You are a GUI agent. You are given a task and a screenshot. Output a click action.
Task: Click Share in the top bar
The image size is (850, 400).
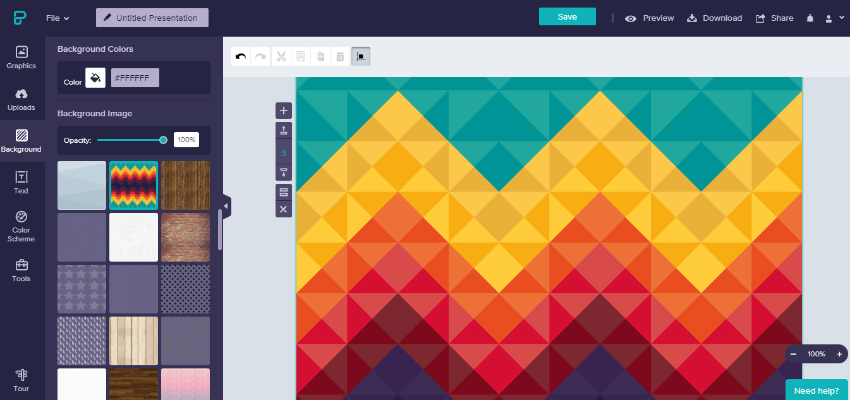(775, 18)
